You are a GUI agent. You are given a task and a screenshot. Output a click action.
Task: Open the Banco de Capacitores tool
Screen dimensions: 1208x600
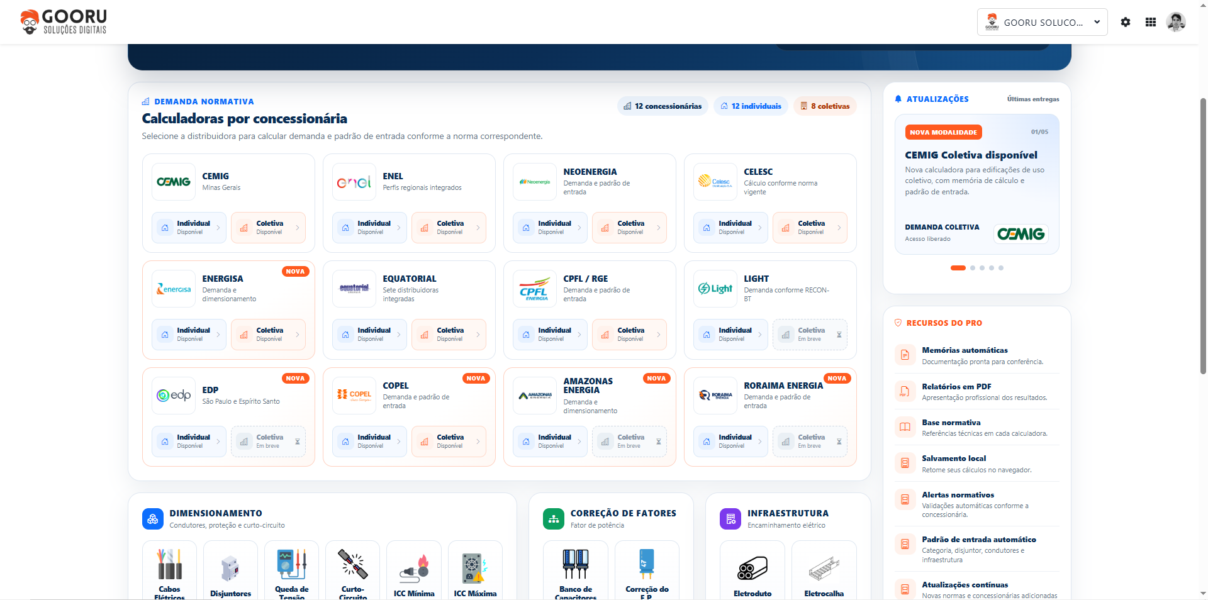(x=576, y=570)
